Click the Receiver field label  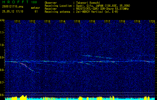click(x=51, y=9)
